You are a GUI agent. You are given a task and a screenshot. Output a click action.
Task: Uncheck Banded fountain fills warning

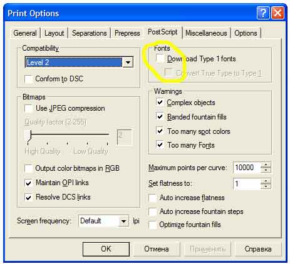[x=160, y=116]
